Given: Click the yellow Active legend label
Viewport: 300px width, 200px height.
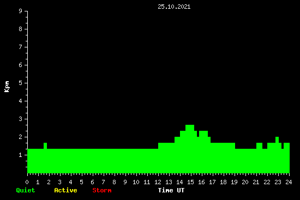Looking at the screenshot, I should point(65,190).
